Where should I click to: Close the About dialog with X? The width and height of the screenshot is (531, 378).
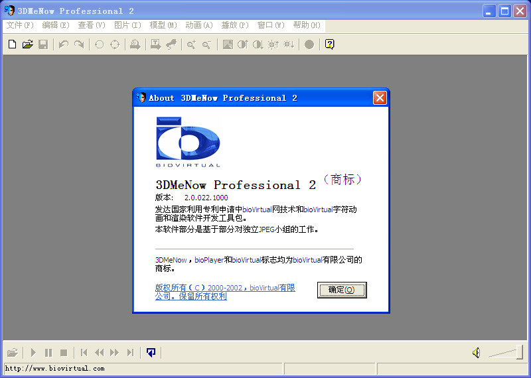[x=380, y=98]
